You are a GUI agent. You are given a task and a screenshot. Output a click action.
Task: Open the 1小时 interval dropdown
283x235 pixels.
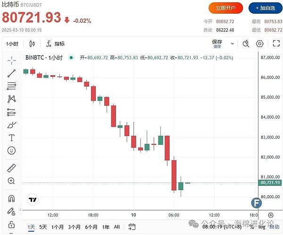pyautogui.click(x=12, y=44)
